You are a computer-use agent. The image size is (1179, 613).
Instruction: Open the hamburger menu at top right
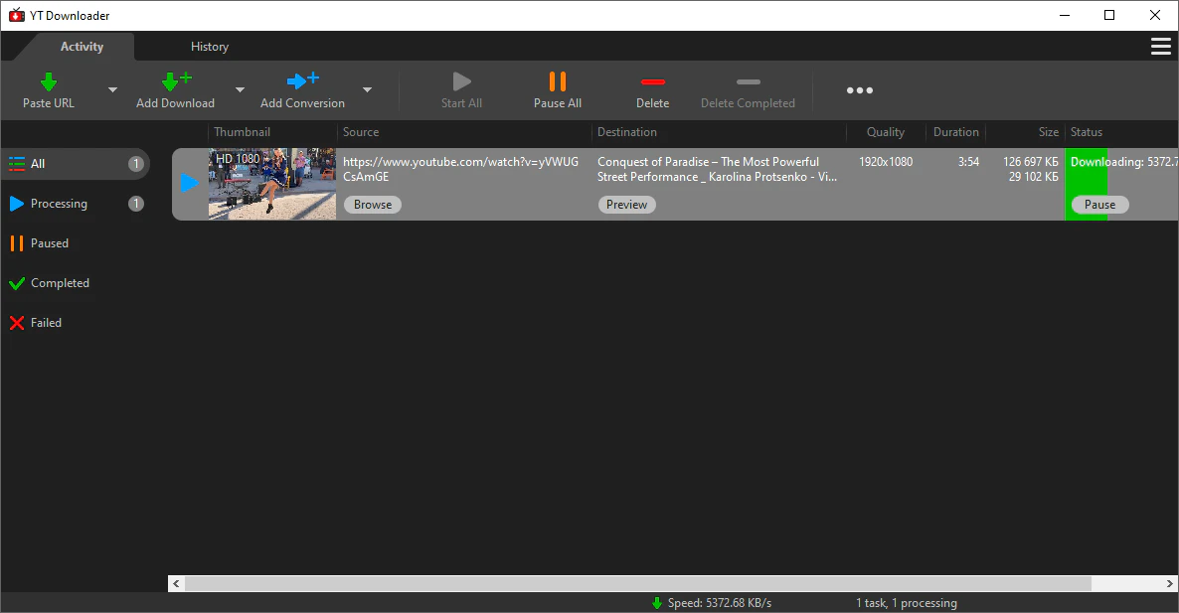coord(1160,46)
